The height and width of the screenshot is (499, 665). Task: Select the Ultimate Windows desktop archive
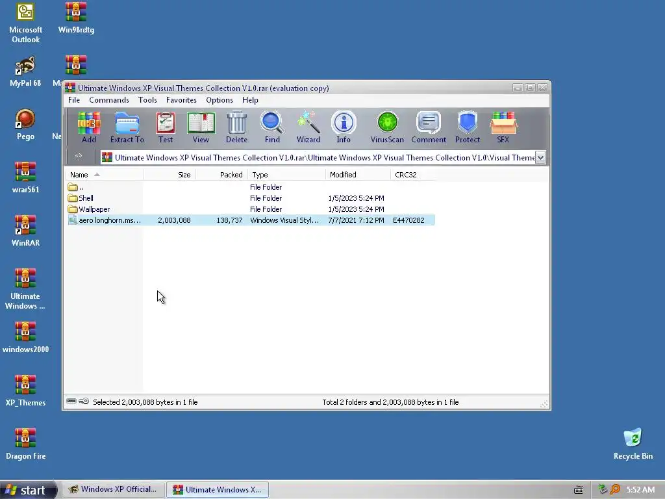pyautogui.click(x=25, y=289)
